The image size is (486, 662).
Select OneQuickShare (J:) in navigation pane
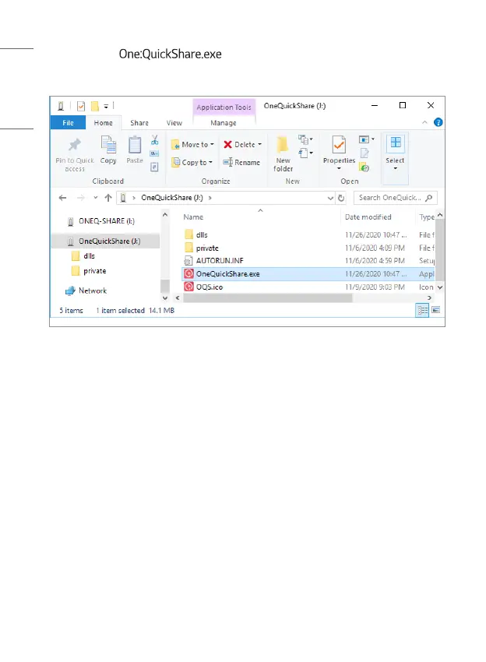(106, 241)
